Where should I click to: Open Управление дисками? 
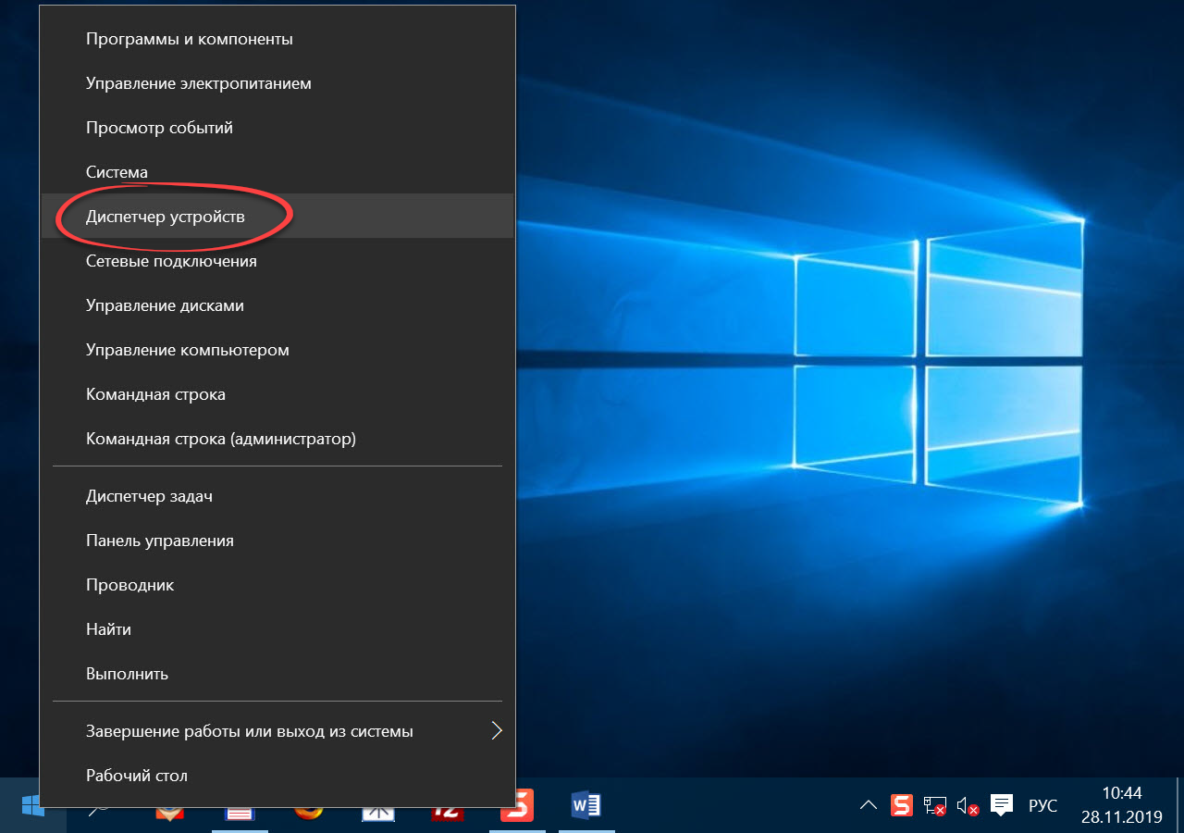[x=277, y=305]
